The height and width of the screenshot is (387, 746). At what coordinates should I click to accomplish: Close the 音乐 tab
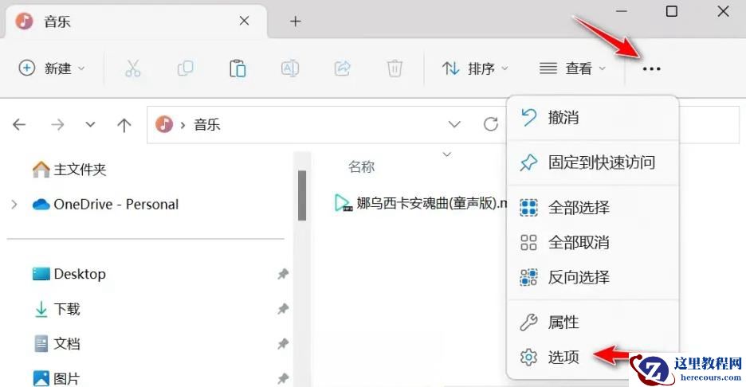(244, 21)
